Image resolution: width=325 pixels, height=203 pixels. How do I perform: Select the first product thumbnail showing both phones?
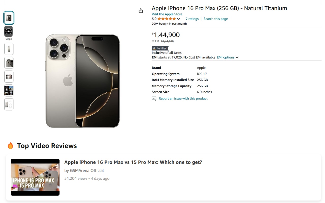coord(9,18)
